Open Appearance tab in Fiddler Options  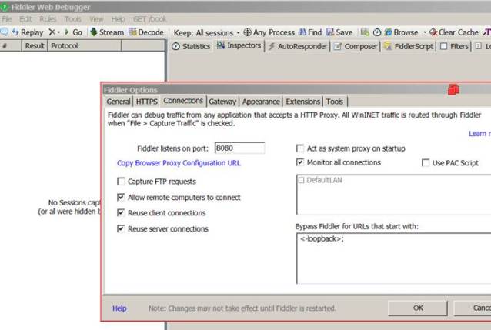[261, 102]
